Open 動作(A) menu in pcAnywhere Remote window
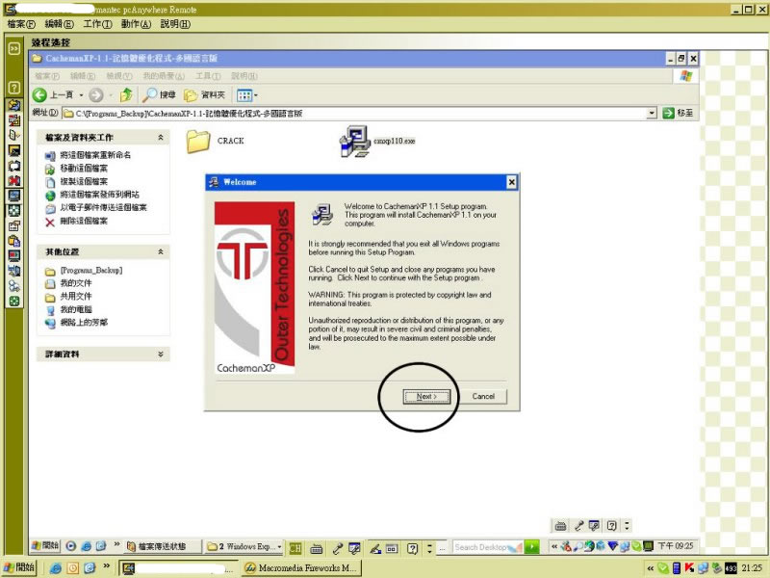Viewport: 770px width, 578px height. (136, 23)
